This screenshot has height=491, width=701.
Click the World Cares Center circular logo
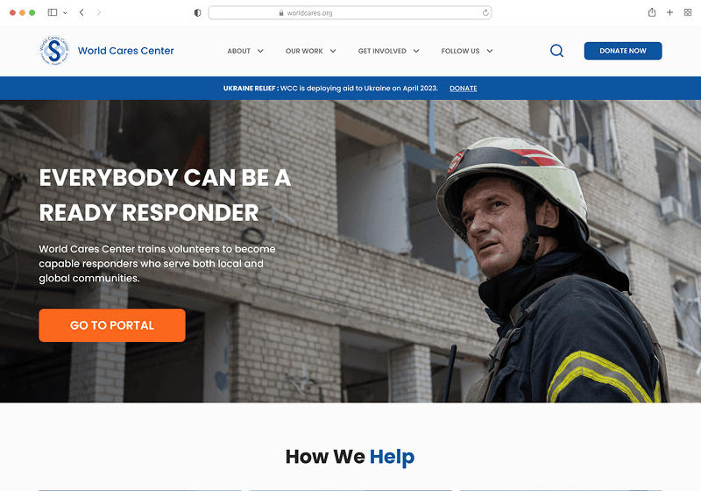click(x=53, y=51)
